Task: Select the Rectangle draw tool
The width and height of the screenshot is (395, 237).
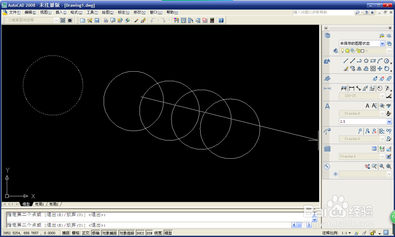Action: 373,61
